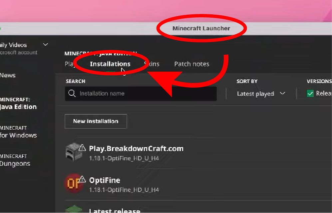Click the warning triangle on Play.BreakdownCraft.com

(x=82, y=148)
